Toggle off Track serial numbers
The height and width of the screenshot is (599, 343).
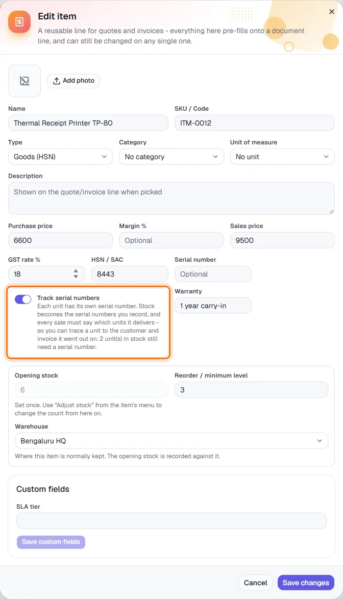click(x=23, y=299)
